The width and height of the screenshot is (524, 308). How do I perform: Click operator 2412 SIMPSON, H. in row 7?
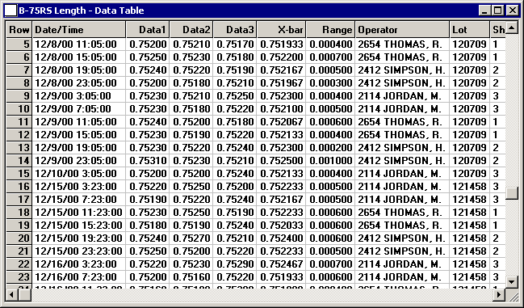[x=402, y=70]
